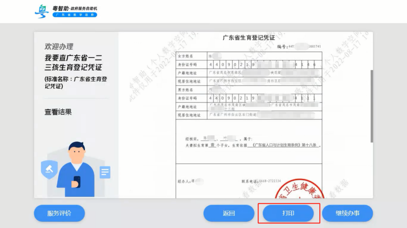Open 服务评价 service evaluation
Image resolution: width=407 pixels, height=228 pixels.
click(x=59, y=213)
